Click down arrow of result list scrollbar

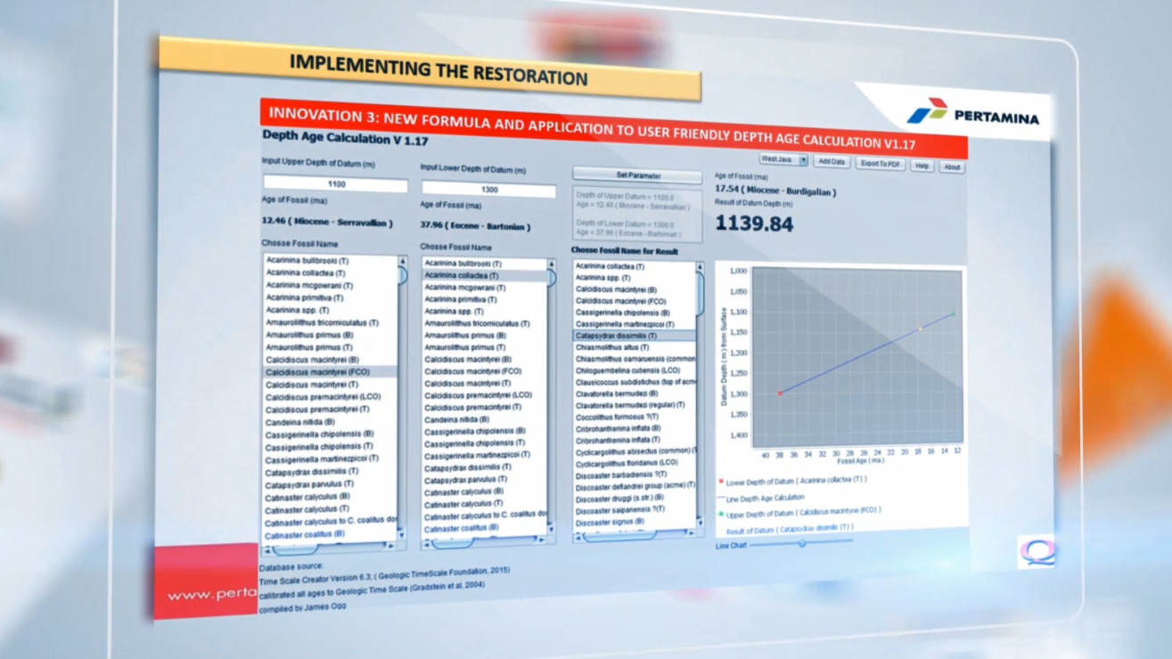click(699, 523)
